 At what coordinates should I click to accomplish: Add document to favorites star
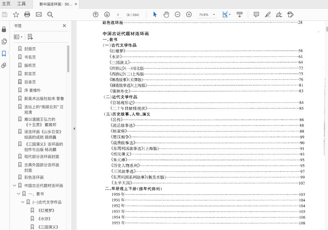[x=16, y=14]
